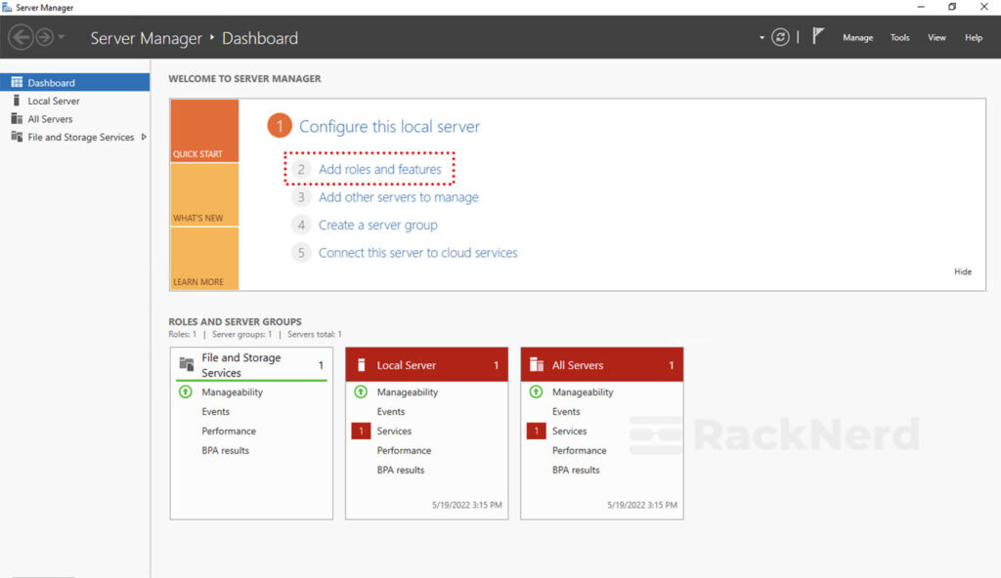
Task: Open Local Server via its sidebar server icon
Action: point(17,101)
